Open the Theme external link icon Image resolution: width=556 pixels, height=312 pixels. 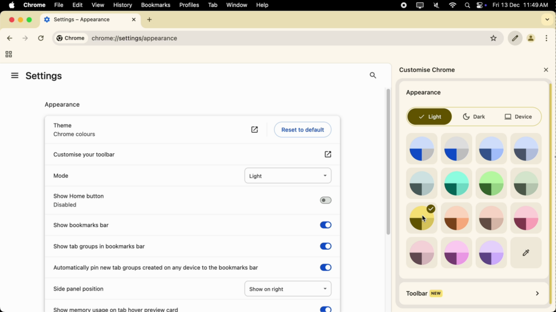point(254,129)
